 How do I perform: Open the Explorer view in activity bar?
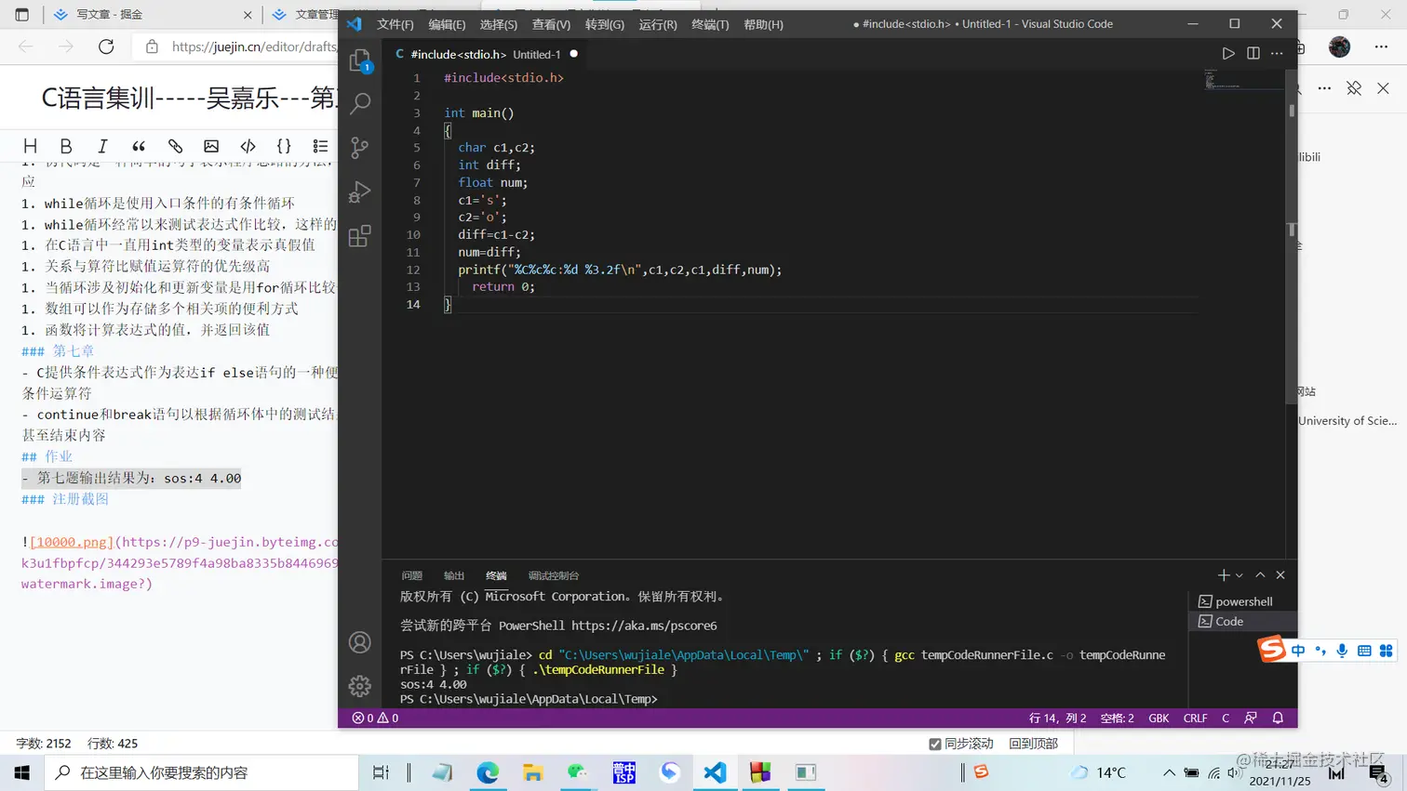click(x=360, y=60)
